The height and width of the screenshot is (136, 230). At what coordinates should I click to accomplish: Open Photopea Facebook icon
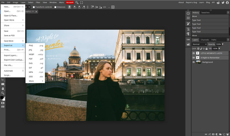point(227,2)
